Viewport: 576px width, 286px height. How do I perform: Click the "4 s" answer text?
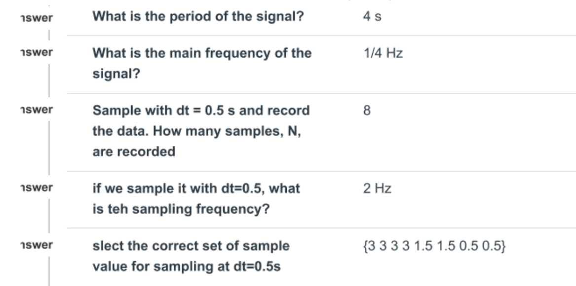tap(372, 17)
